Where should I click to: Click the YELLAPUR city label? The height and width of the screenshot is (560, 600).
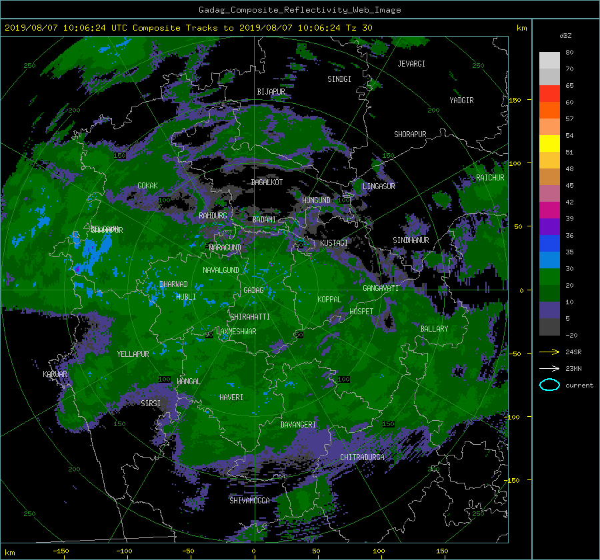pos(133,354)
